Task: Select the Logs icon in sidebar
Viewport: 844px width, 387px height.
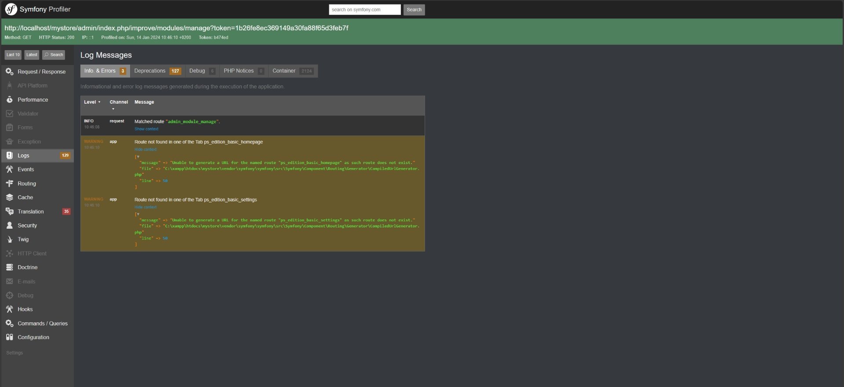Action: coord(9,155)
